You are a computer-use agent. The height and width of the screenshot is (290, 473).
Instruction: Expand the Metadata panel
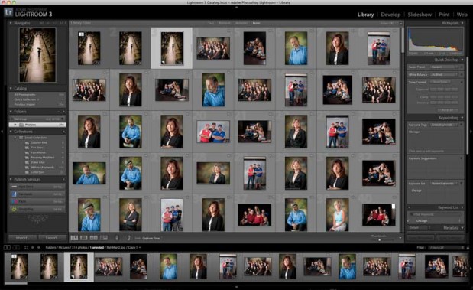click(x=462, y=228)
